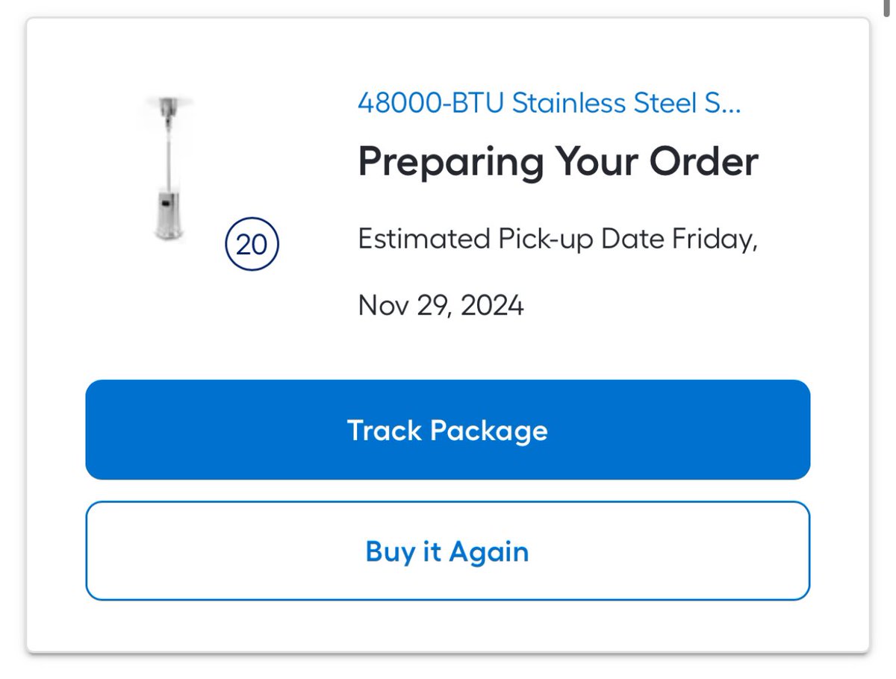Screen dimensions: 896x679
Task: Click the scrollbar thumb at top right
Action: (x=888, y=9)
